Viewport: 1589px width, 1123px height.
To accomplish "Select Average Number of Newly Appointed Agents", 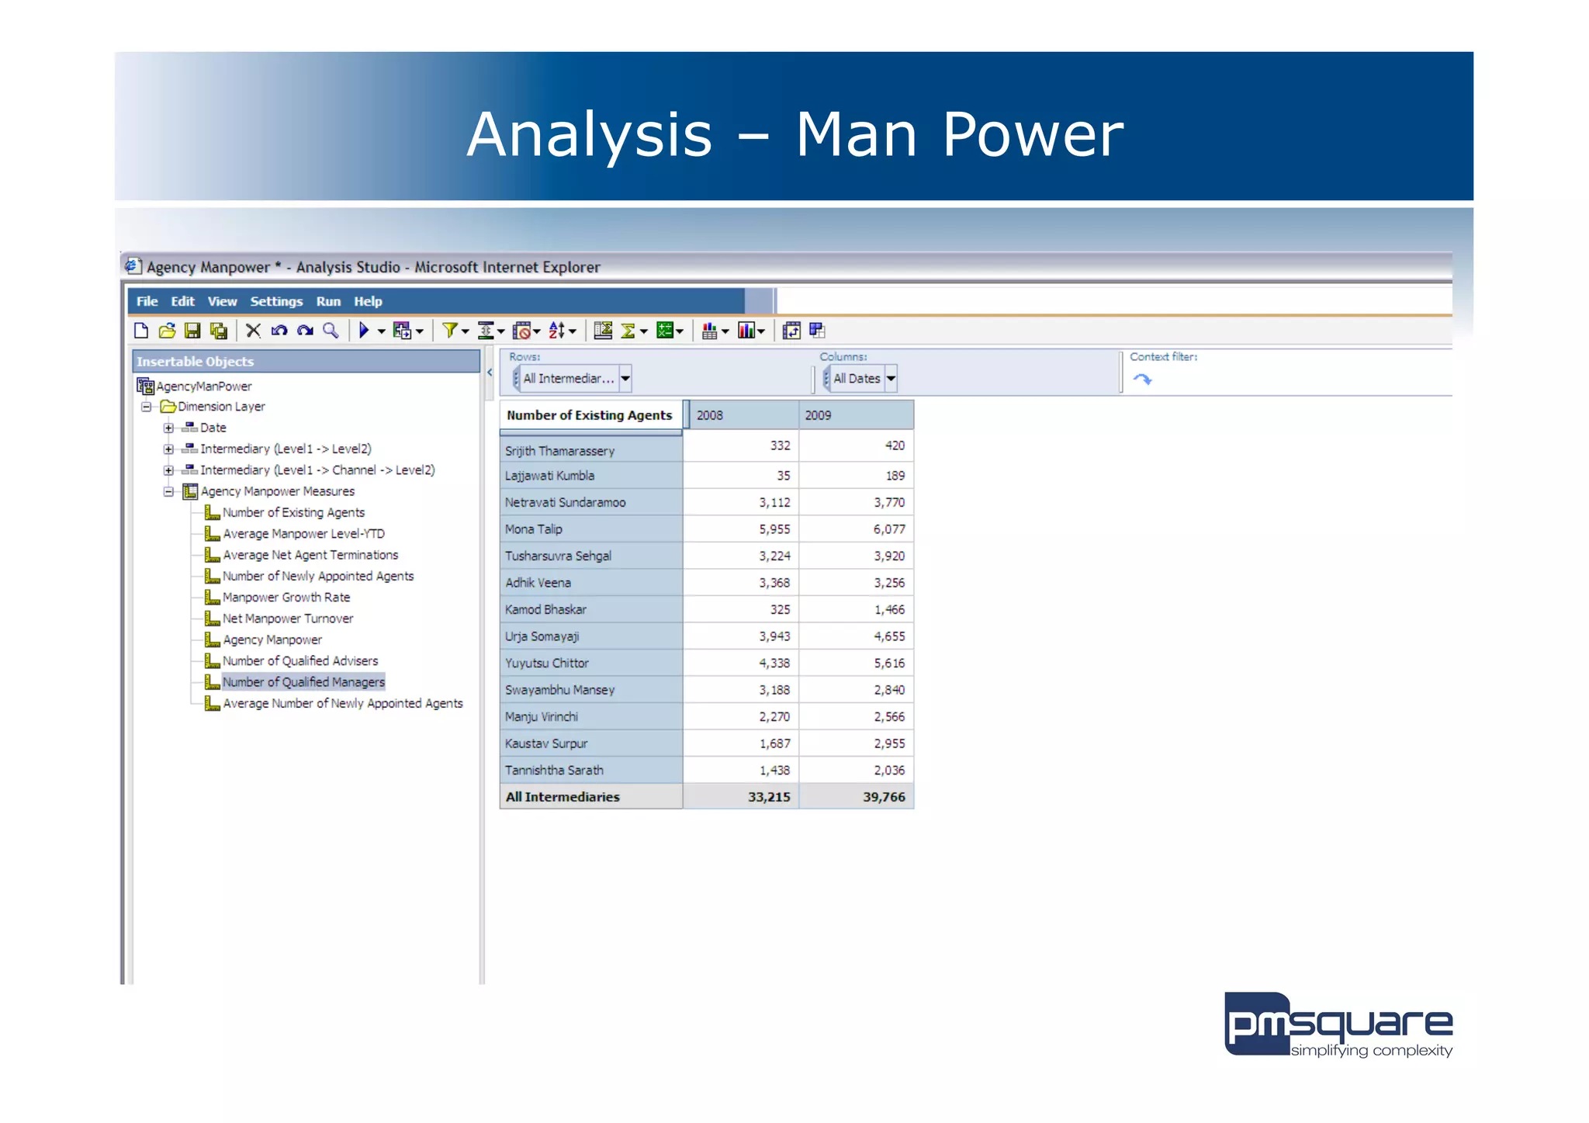I will tap(343, 703).
